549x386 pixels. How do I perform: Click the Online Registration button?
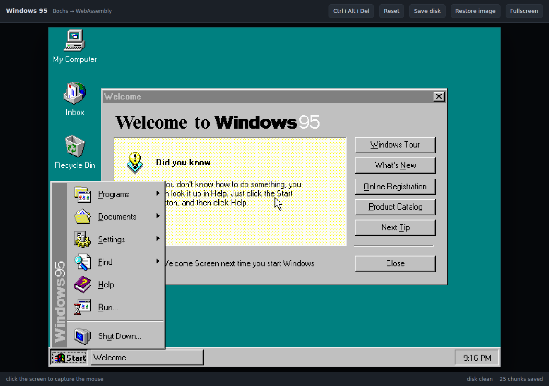[395, 187]
